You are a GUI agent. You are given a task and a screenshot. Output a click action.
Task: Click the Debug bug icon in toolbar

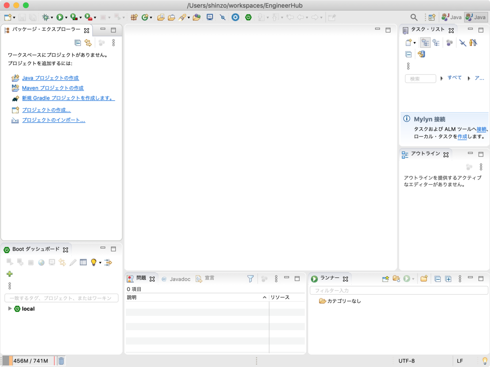[x=46, y=18]
